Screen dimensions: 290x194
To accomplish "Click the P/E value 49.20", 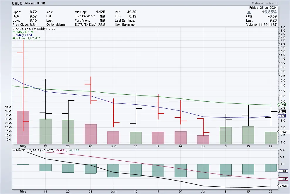I will coord(132,12).
